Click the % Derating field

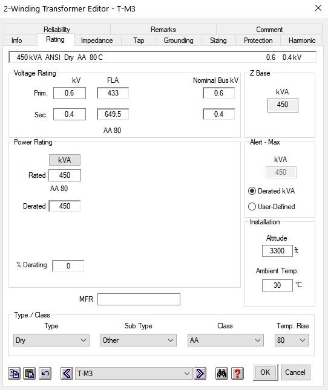tap(68, 266)
